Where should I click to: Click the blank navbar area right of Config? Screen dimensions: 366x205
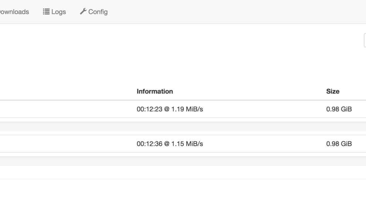coord(237,12)
